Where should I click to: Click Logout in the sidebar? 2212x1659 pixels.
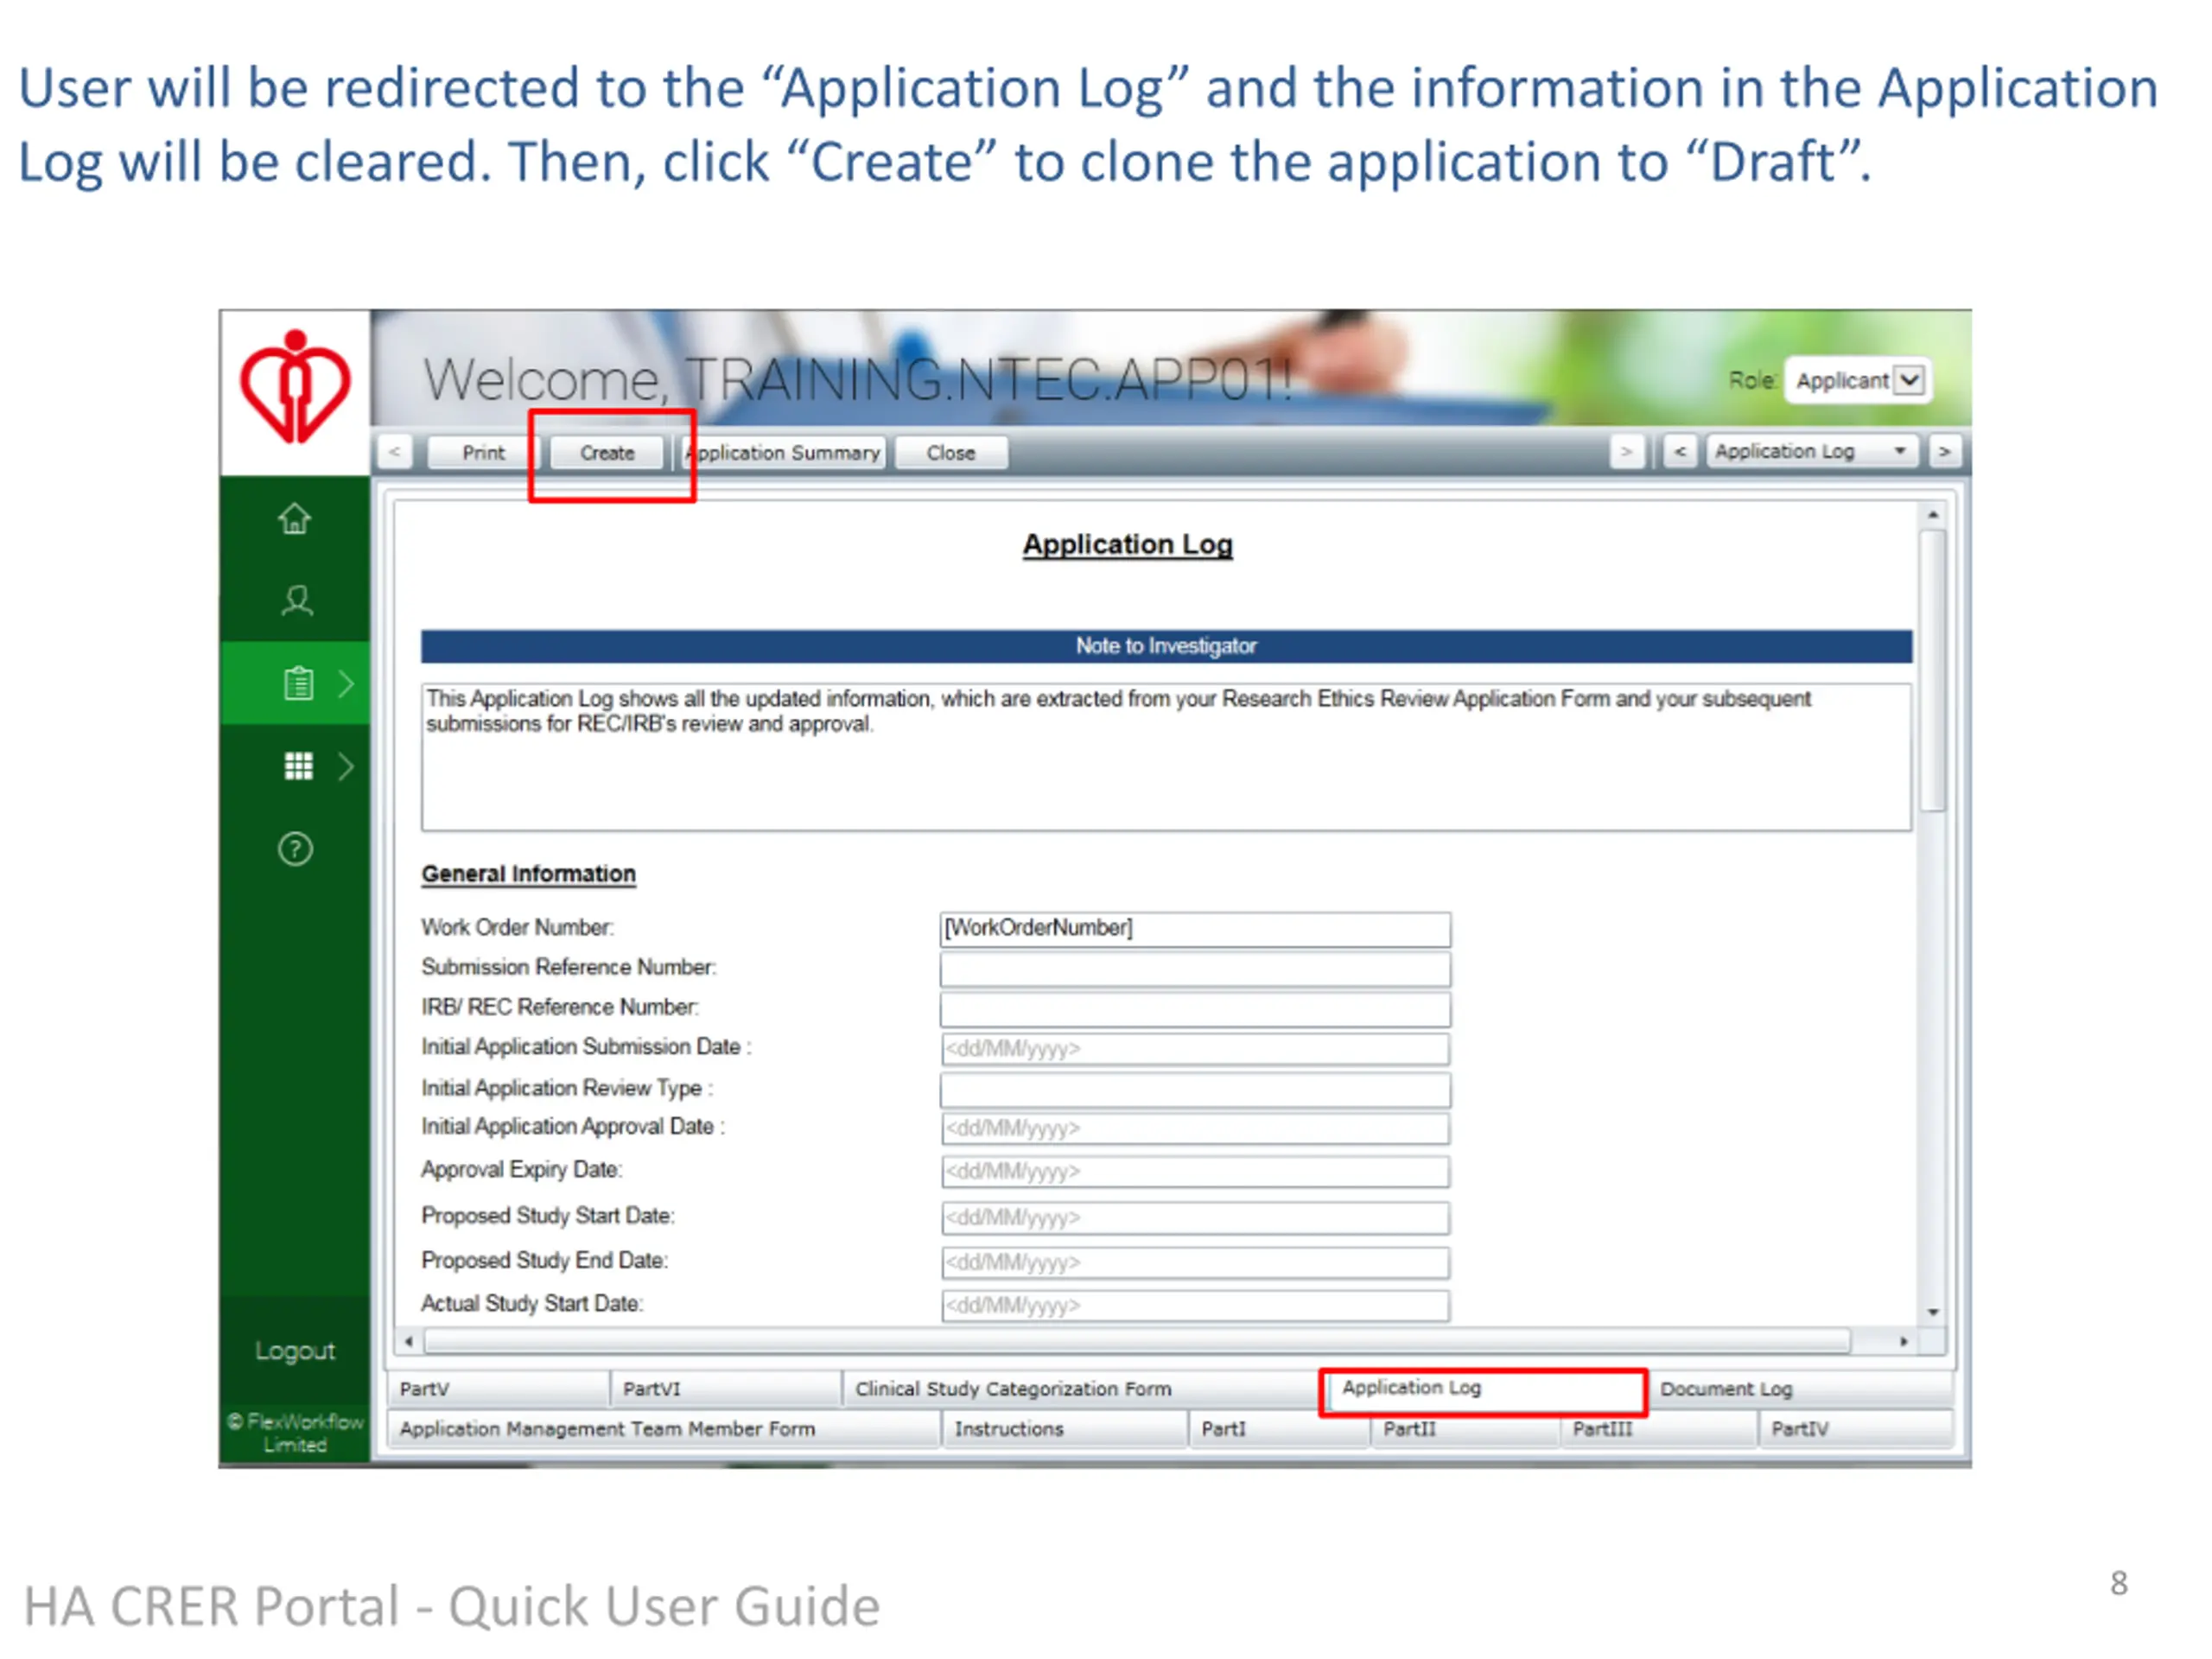click(295, 1351)
